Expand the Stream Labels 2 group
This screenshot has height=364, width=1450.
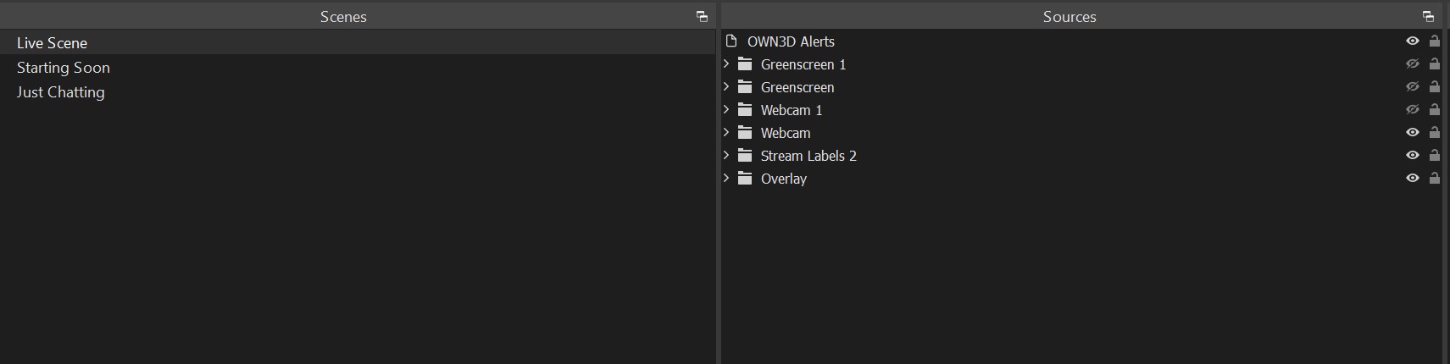point(726,156)
